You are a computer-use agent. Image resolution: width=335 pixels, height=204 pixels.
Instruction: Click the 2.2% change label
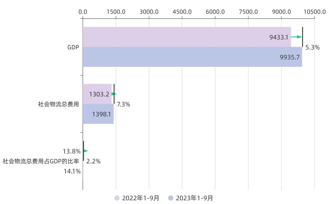pos(93,161)
